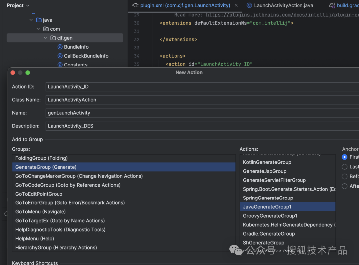The image size is (359, 265).
Task: Click the java folder icon in Project tree
Action: [x=39, y=20]
